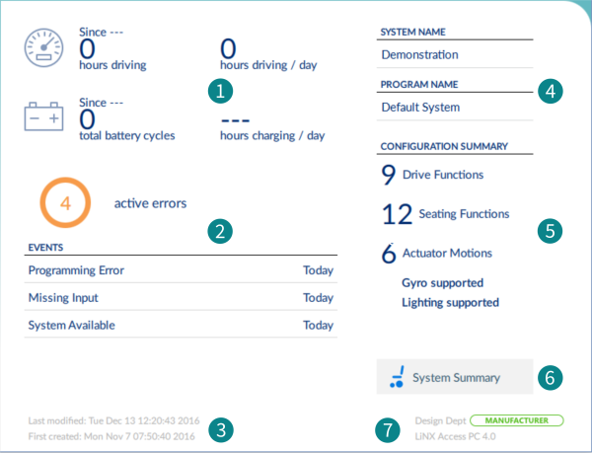Select 12 Seating Functions entry
592x453 pixels.
pos(446,213)
